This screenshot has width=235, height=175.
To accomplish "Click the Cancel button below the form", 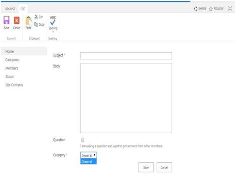I will [164, 167].
